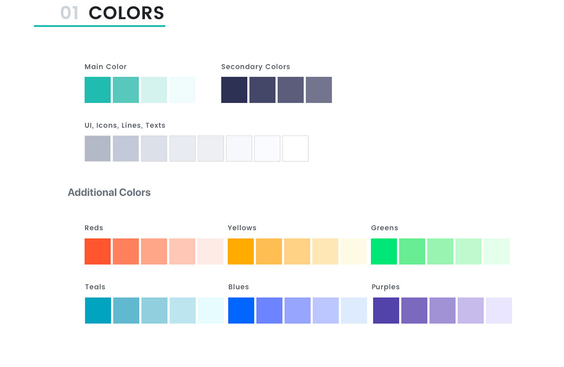The image size is (564, 367).
Task: Pick the lightest Teals swatch
Action: click(x=211, y=311)
